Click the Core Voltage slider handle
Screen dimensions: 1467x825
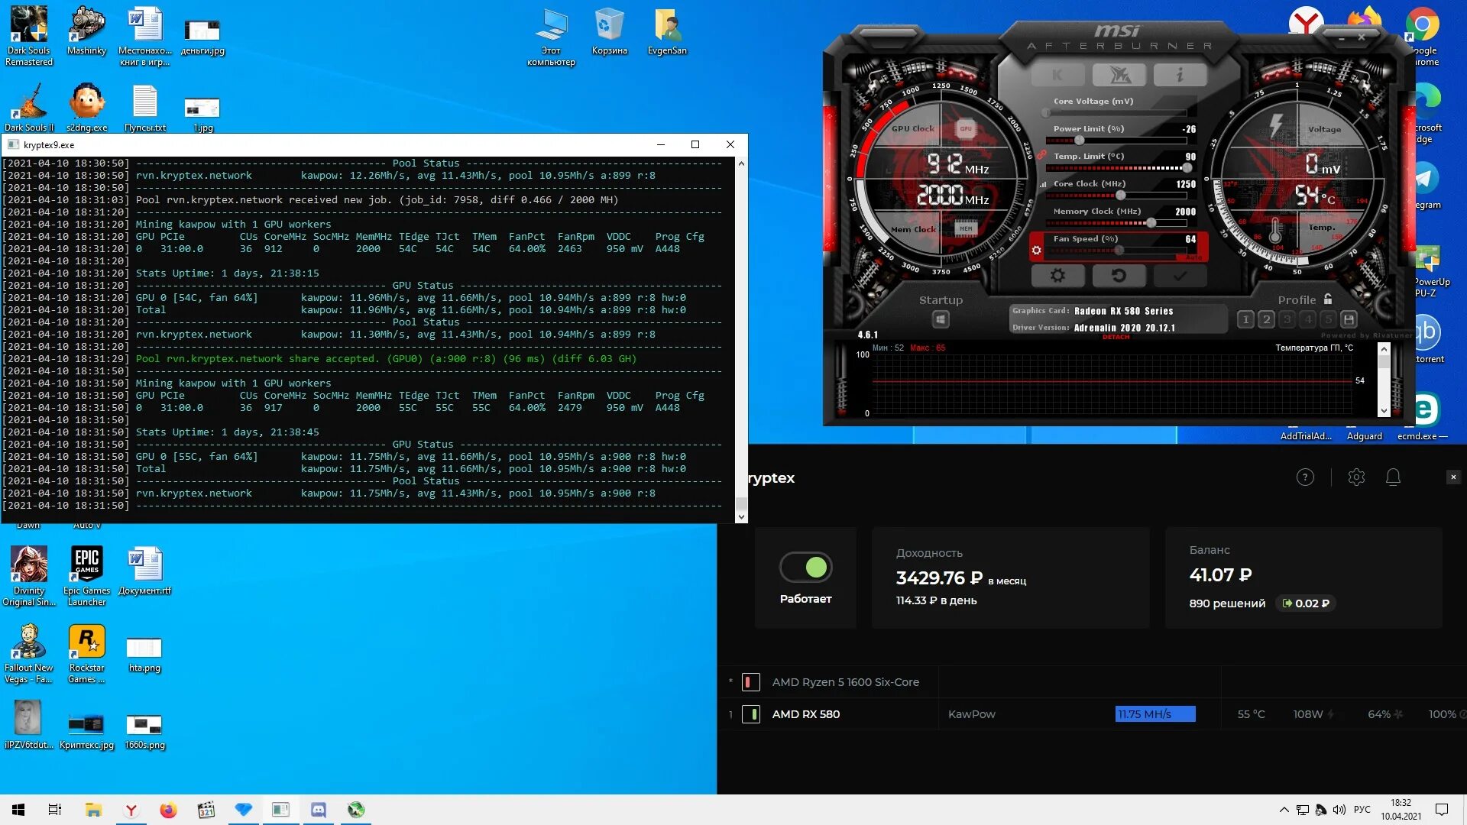coord(1046,113)
